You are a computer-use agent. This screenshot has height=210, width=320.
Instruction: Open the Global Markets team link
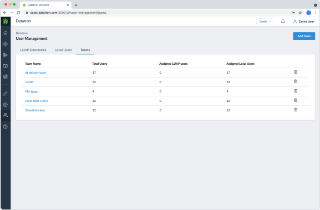tap(35, 110)
